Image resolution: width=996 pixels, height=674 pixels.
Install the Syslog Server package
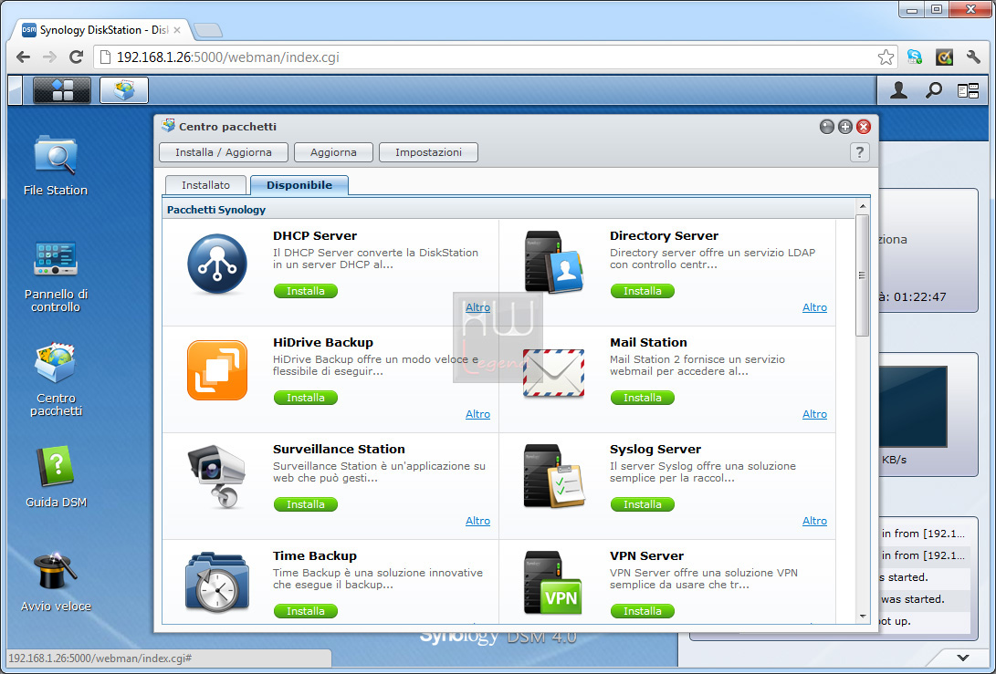642,504
